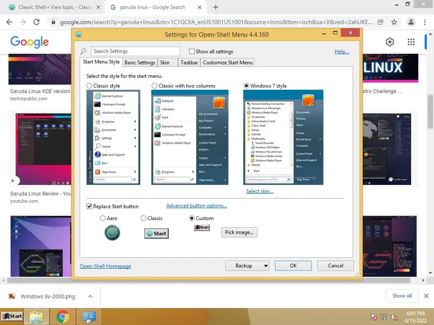
Task: Select Windows 7 style radio button
Action: point(246,86)
